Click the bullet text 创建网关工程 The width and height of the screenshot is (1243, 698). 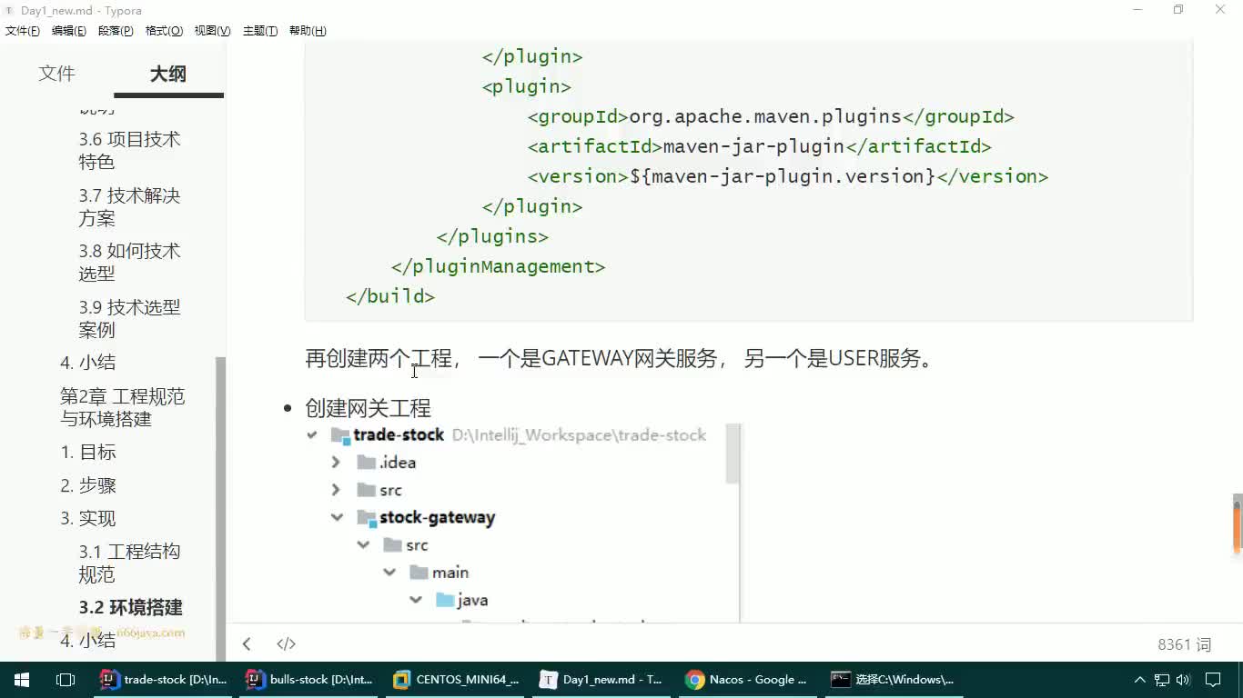pyautogui.click(x=368, y=408)
